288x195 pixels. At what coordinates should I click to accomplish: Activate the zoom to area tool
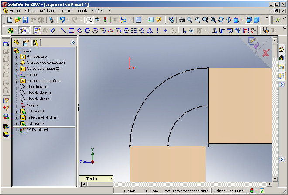pos(197,20)
